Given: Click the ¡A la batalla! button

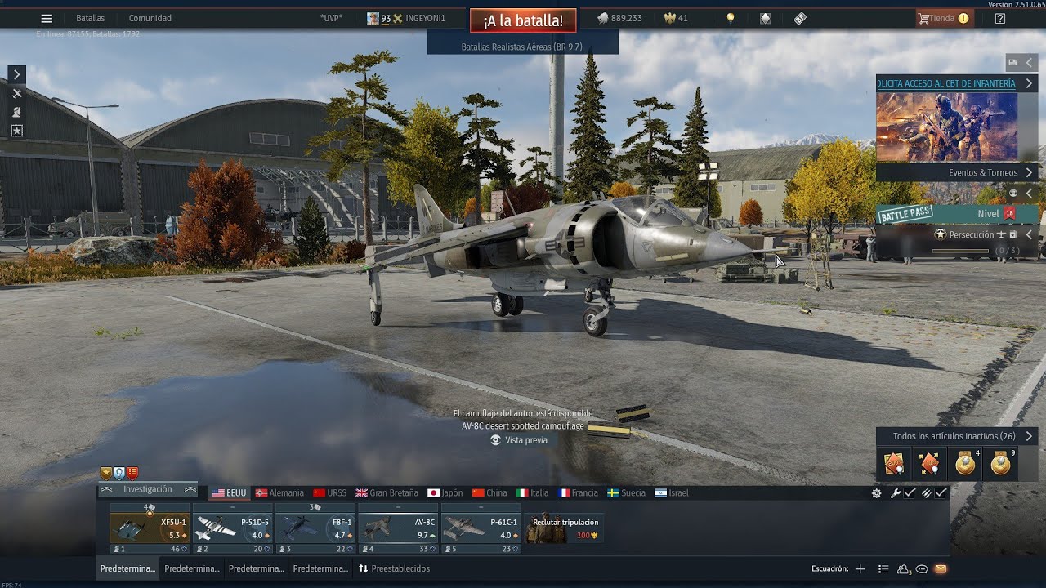Looking at the screenshot, I should [x=523, y=20].
